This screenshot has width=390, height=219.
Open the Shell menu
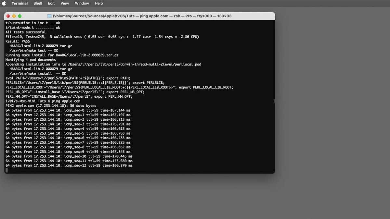click(38, 3)
